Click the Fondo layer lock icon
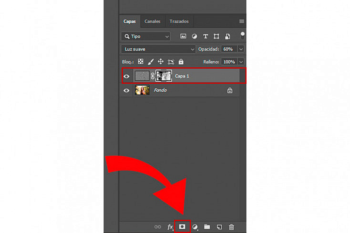 230,91
